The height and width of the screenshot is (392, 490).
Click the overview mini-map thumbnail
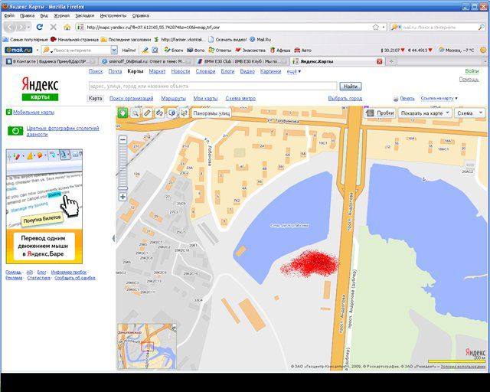click(146, 346)
